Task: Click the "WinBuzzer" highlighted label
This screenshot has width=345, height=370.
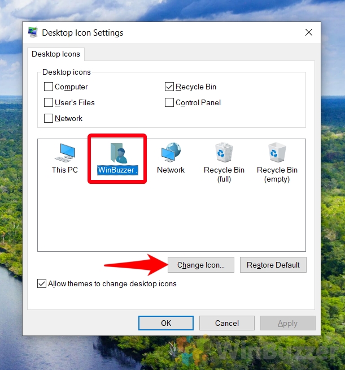Action: [117, 170]
